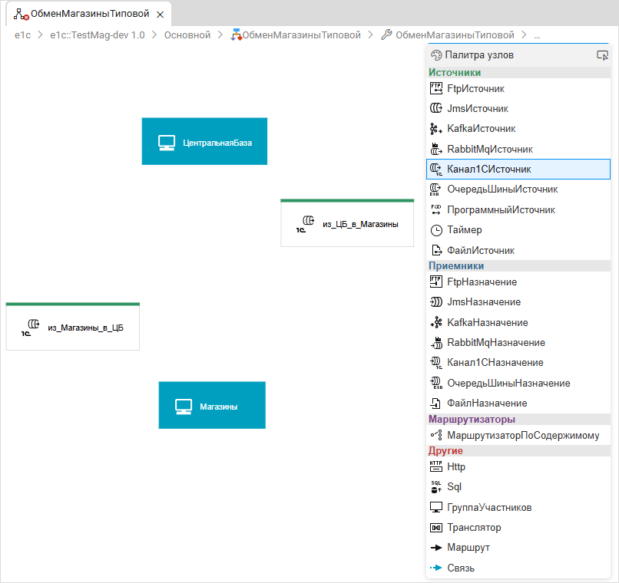The height and width of the screenshot is (583, 619).
Task: Choose the ГруппаУчастников monitor icon
Action: (436, 508)
